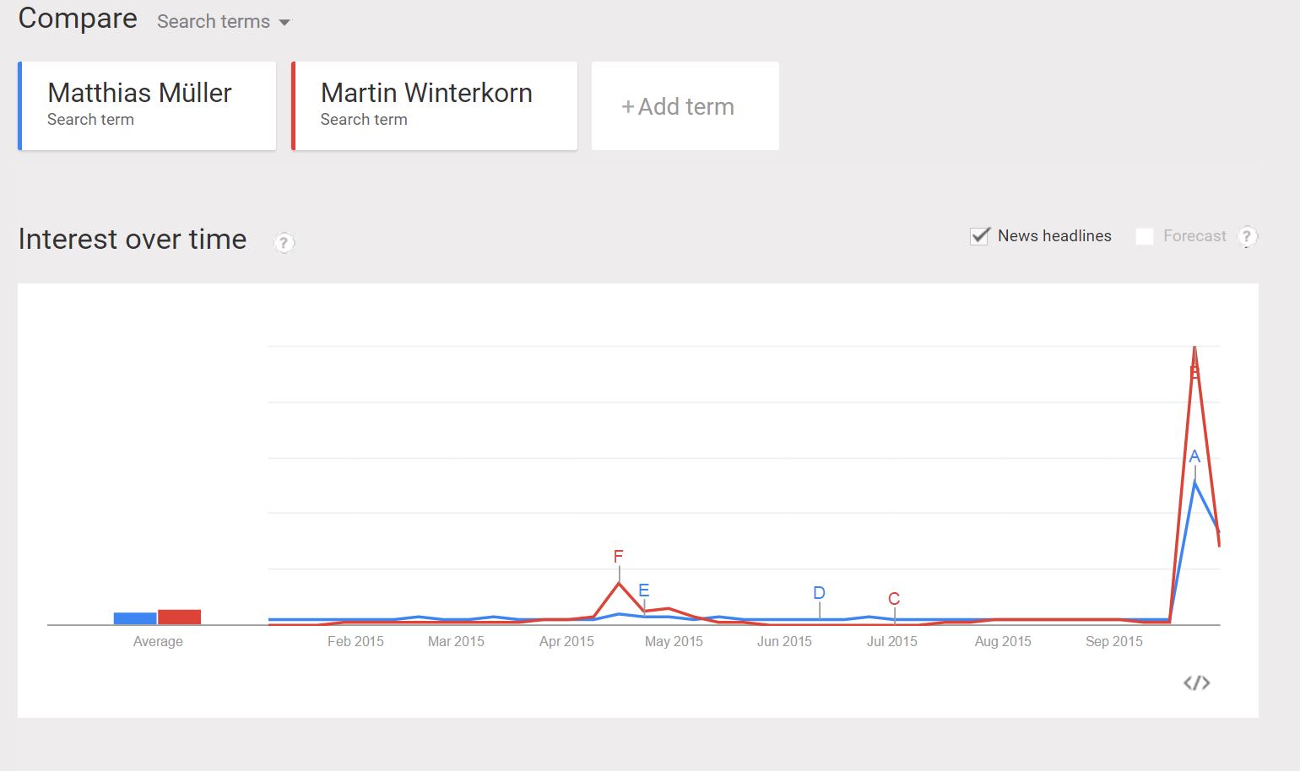
Task: Click help icon next to Forecast
Action: click(x=1247, y=236)
